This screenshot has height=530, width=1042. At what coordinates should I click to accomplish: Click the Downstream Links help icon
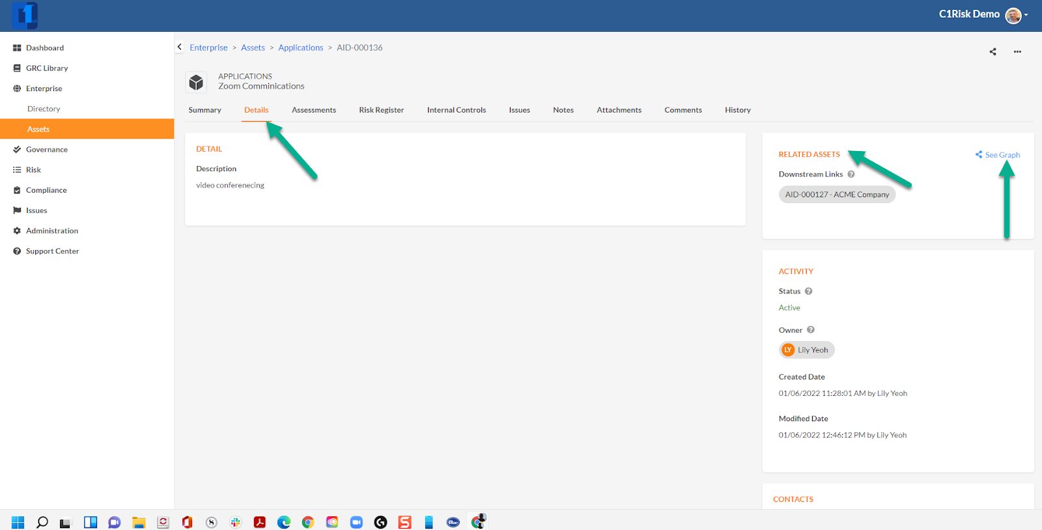[851, 174]
